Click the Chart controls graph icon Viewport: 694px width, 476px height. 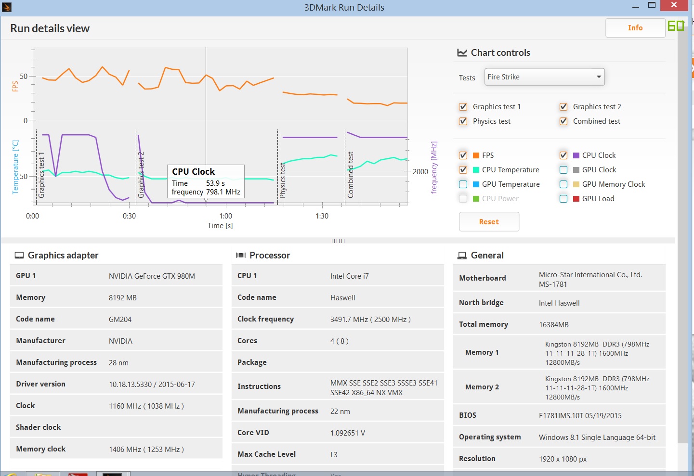click(x=462, y=52)
